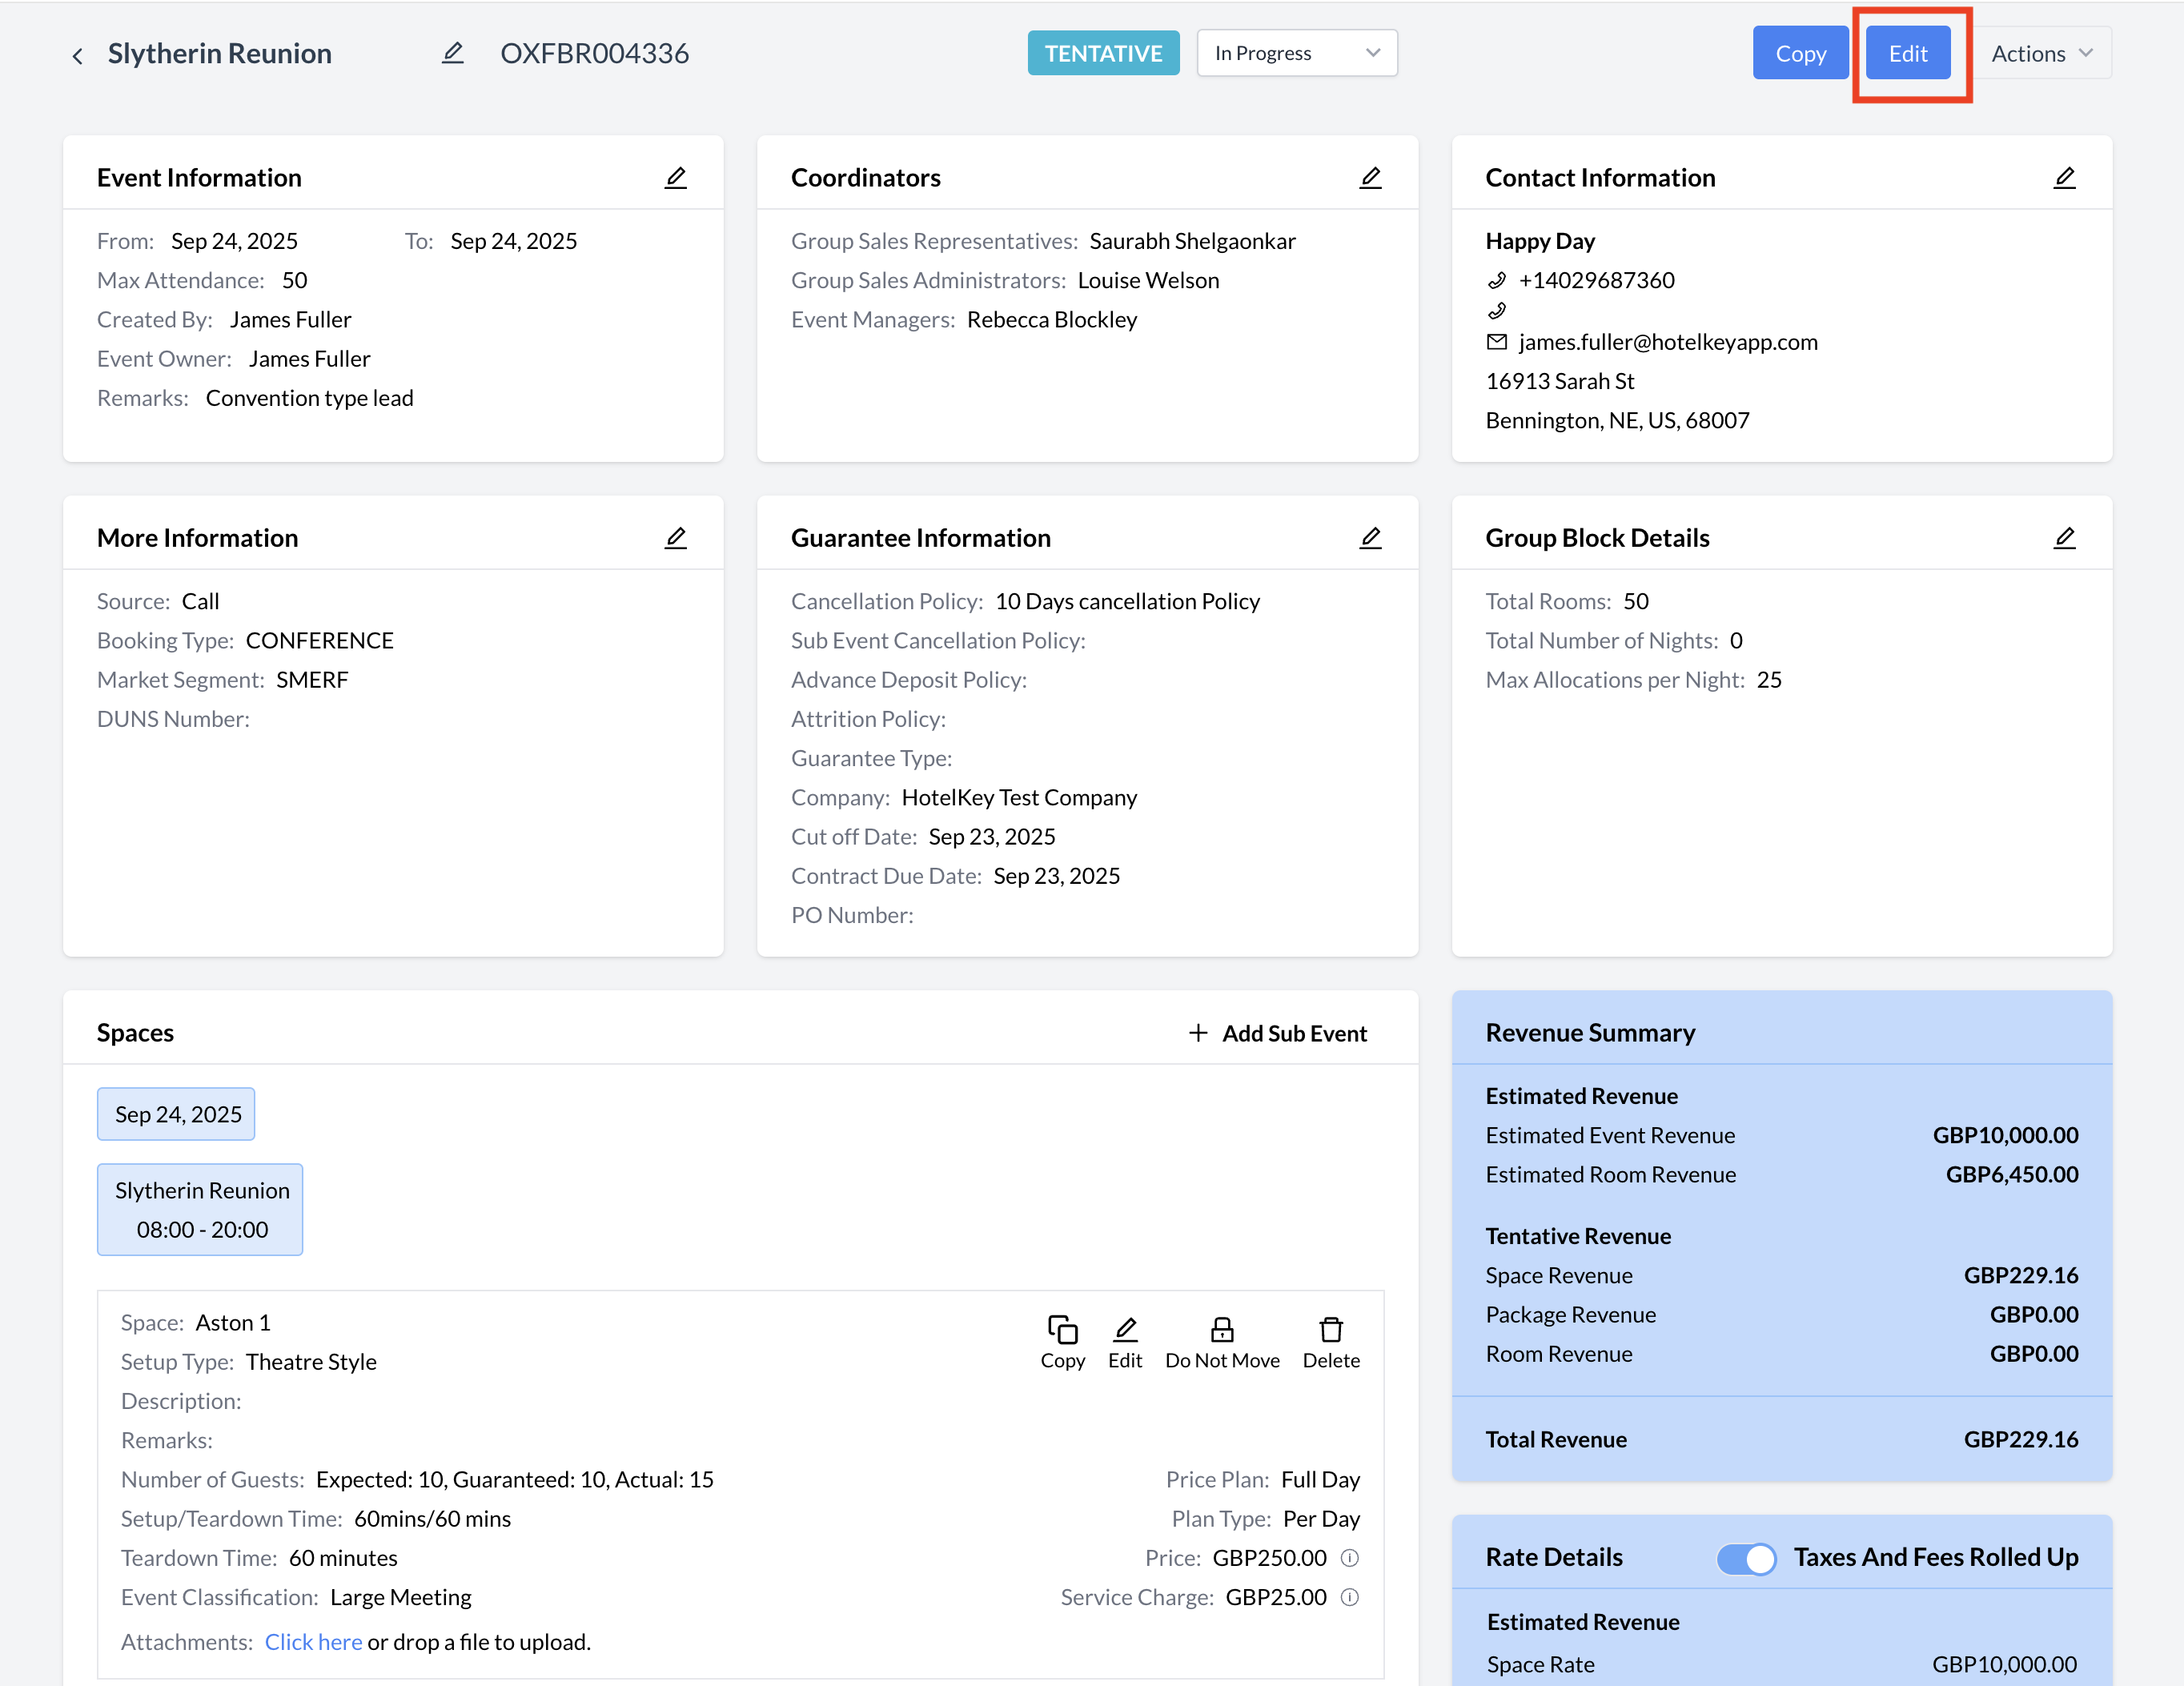The width and height of the screenshot is (2184, 1686).
Task: Click the blue Copy button
Action: (1800, 53)
